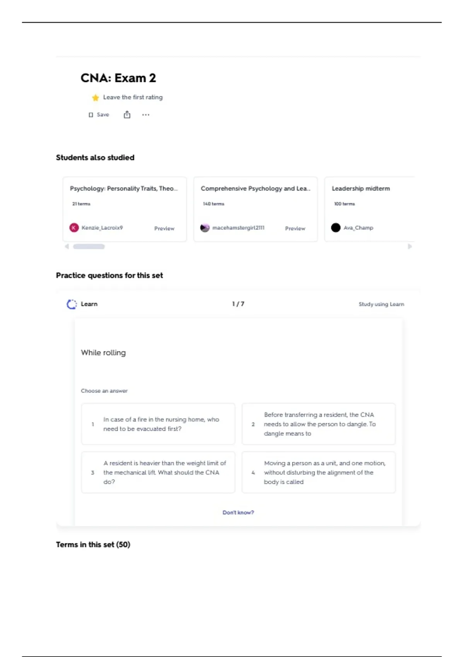Select answer 4 about moving as unit
Screen dimensions: 464x657
coord(319,472)
